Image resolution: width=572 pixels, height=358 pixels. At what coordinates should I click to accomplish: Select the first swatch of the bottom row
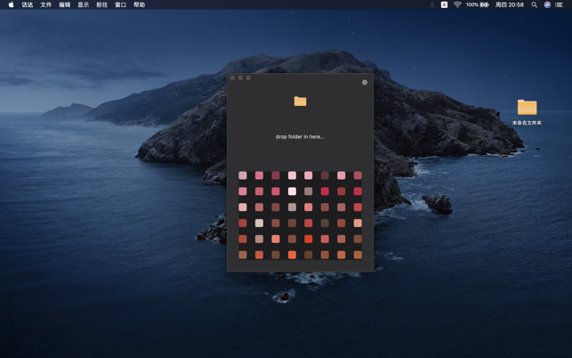pyautogui.click(x=243, y=255)
